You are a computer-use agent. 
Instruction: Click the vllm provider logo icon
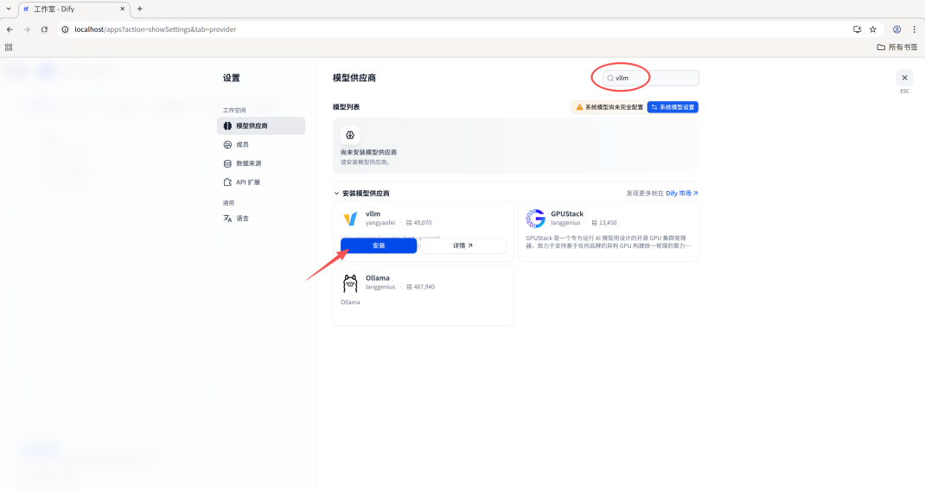point(350,219)
